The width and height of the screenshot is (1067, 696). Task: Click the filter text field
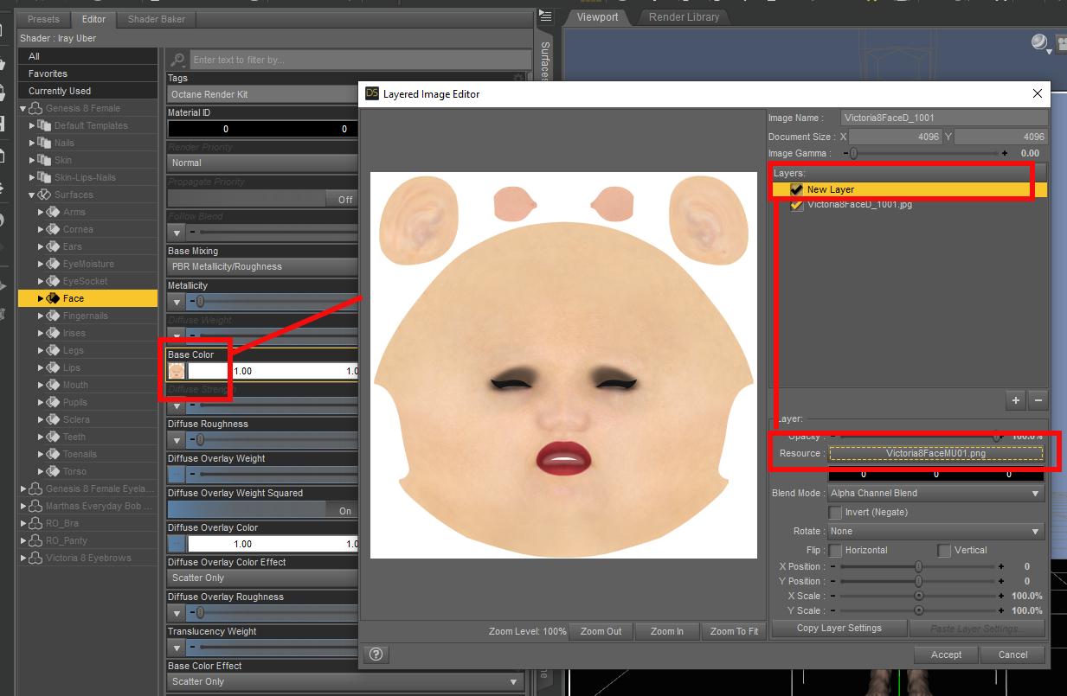pos(360,60)
